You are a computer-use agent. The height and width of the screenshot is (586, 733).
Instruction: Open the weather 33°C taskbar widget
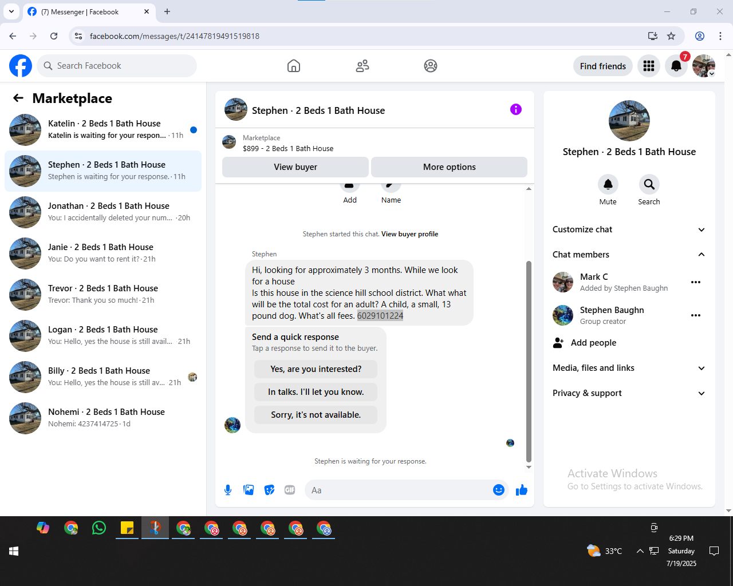[x=604, y=551]
